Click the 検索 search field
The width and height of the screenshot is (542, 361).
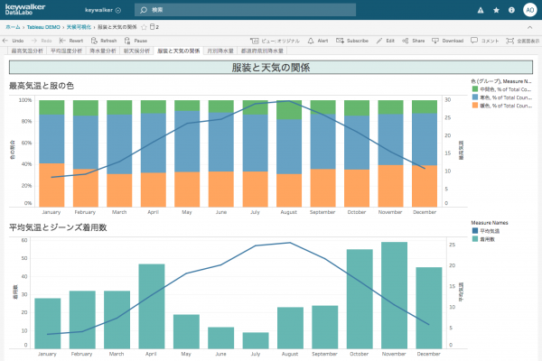(245, 10)
